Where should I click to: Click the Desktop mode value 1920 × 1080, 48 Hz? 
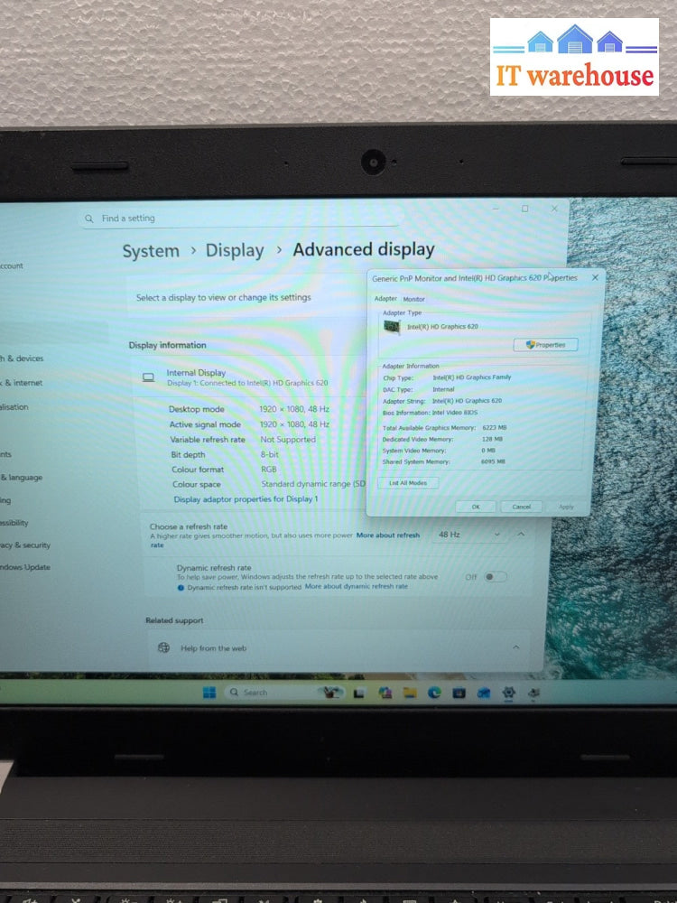(x=294, y=409)
